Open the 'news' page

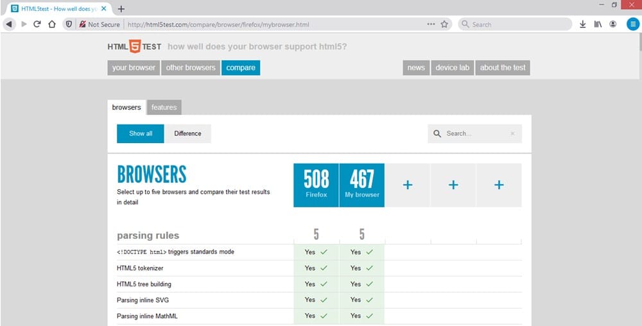tap(416, 68)
